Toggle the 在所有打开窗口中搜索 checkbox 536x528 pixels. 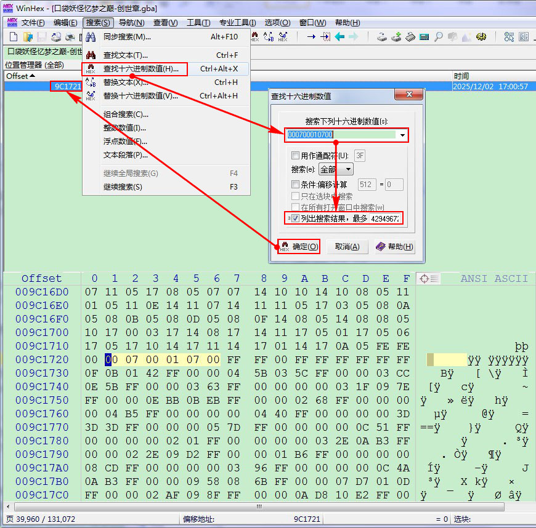295,207
